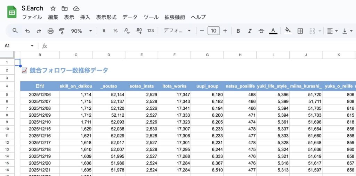This screenshot has width=356, height=176.
Task: Open the データ menu
Action: 130,17
